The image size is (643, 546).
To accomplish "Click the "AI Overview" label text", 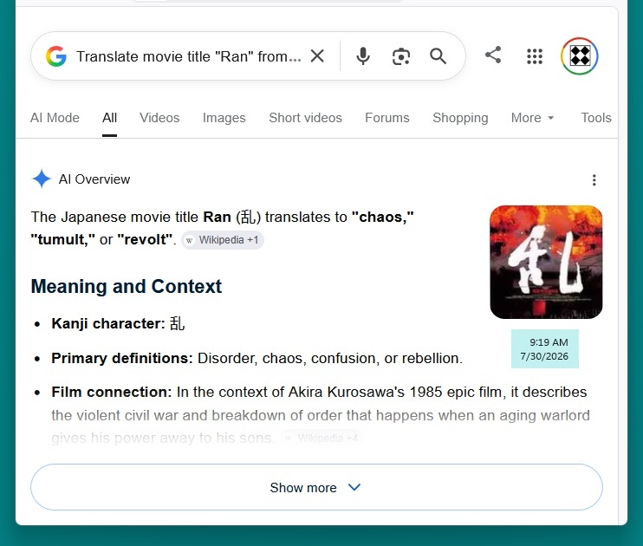I will [94, 179].
